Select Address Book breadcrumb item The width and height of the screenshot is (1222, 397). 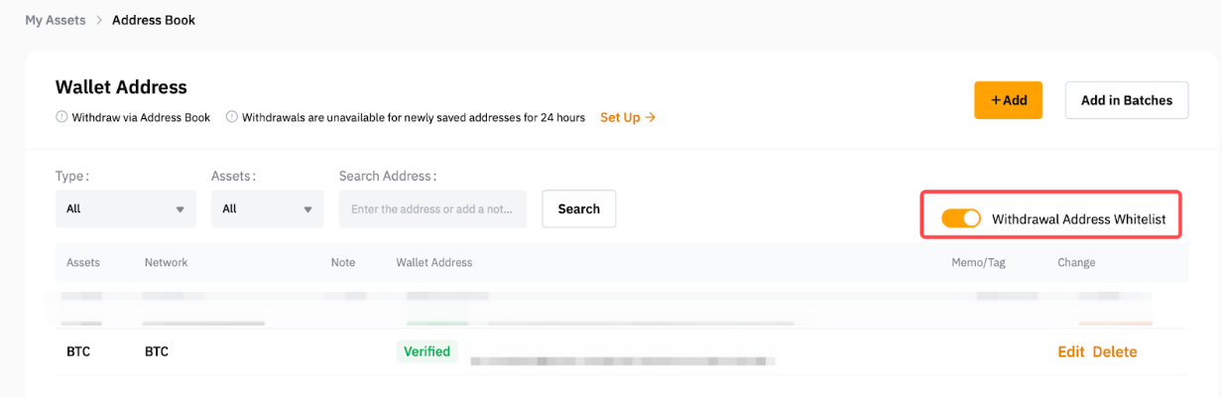[x=154, y=20]
